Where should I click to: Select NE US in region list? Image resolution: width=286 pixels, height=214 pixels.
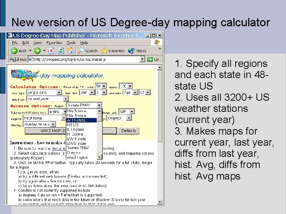click(x=82, y=125)
